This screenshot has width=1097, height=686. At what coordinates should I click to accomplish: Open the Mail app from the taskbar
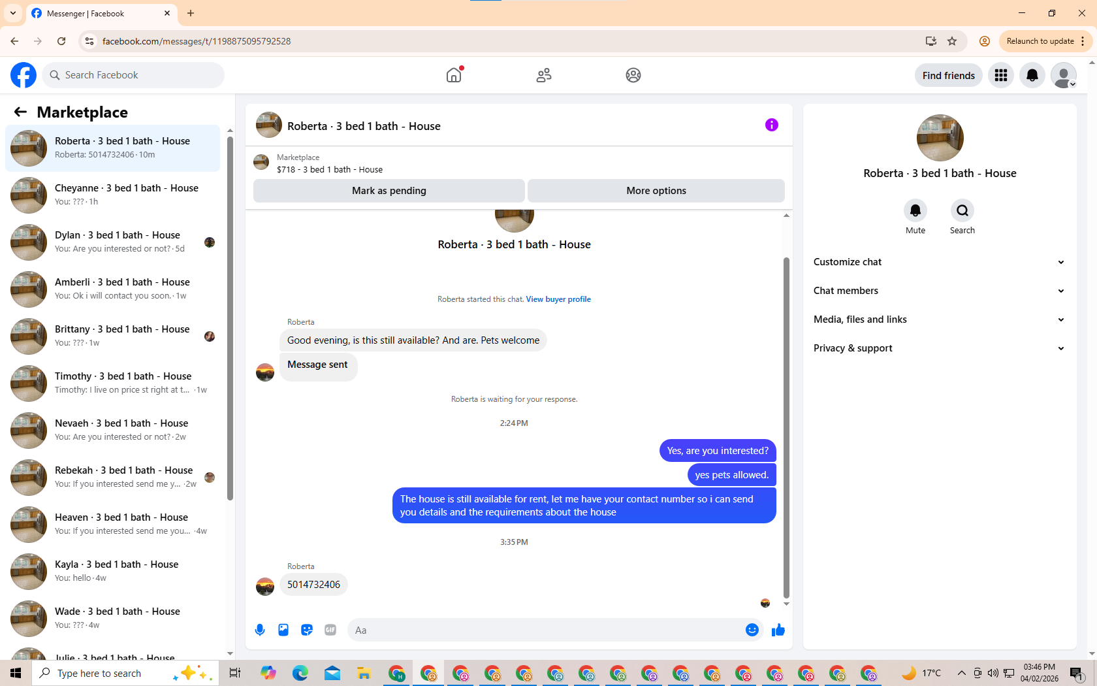[332, 673]
